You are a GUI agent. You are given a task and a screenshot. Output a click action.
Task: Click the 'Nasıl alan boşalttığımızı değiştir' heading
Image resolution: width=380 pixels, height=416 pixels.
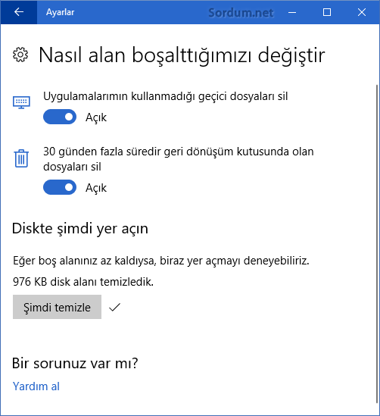pyautogui.click(x=182, y=55)
